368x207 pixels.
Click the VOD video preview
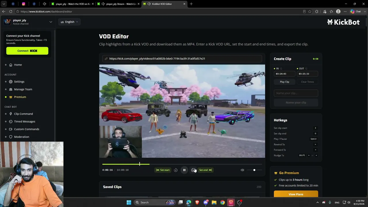182,111
